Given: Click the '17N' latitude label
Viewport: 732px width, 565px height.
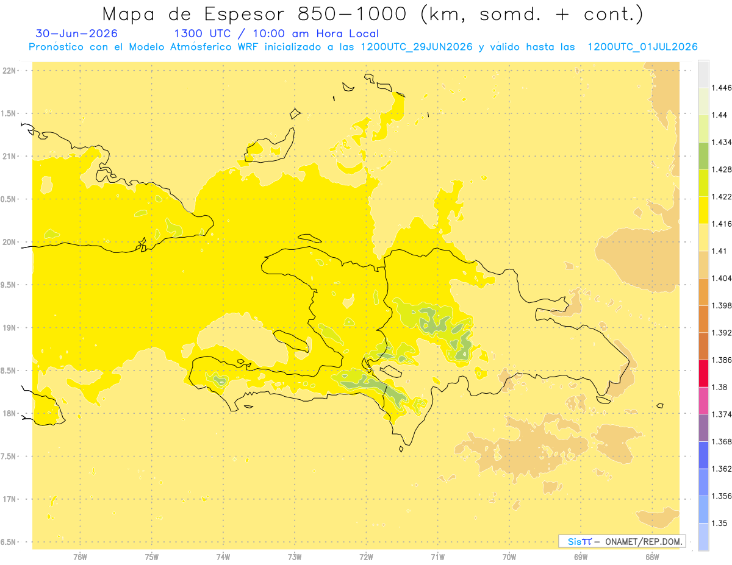Looking at the screenshot, I should [10, 499].
